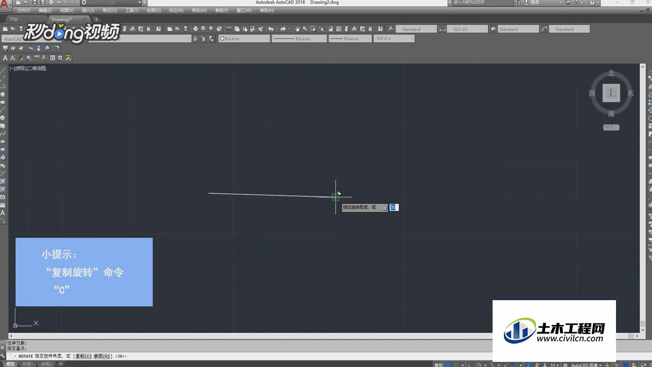Image resolution: width=652 pixels, height=367 pixels.
Task: Click the 登录 sign-in button
Action: [535, 3]
